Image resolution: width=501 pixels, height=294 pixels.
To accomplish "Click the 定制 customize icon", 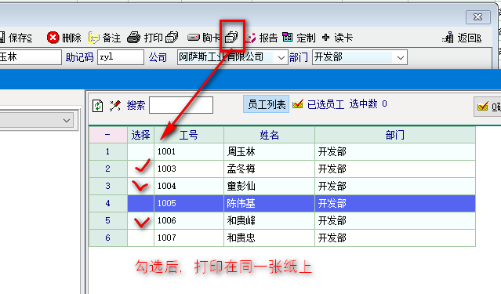I will tap(288, 38).
